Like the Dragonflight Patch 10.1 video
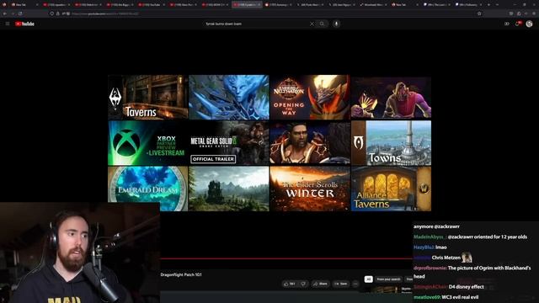Image resolution: width=539 pixels, height=303 pixels. (x=289, y=284)
